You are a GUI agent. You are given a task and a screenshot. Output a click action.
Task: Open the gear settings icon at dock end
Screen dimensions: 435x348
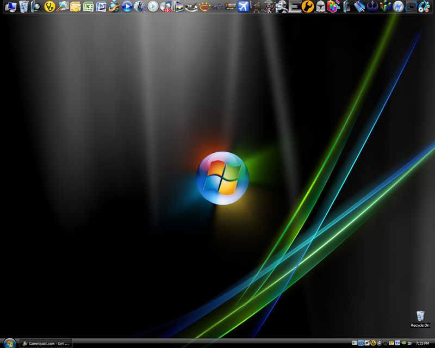424,7
